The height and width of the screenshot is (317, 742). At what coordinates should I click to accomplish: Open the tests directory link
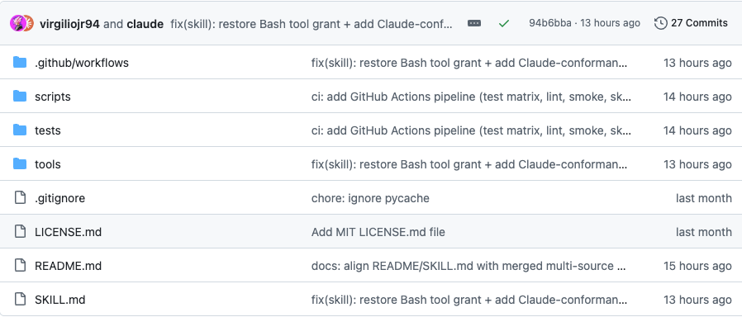pyautogui.click(x=48, y=130)
